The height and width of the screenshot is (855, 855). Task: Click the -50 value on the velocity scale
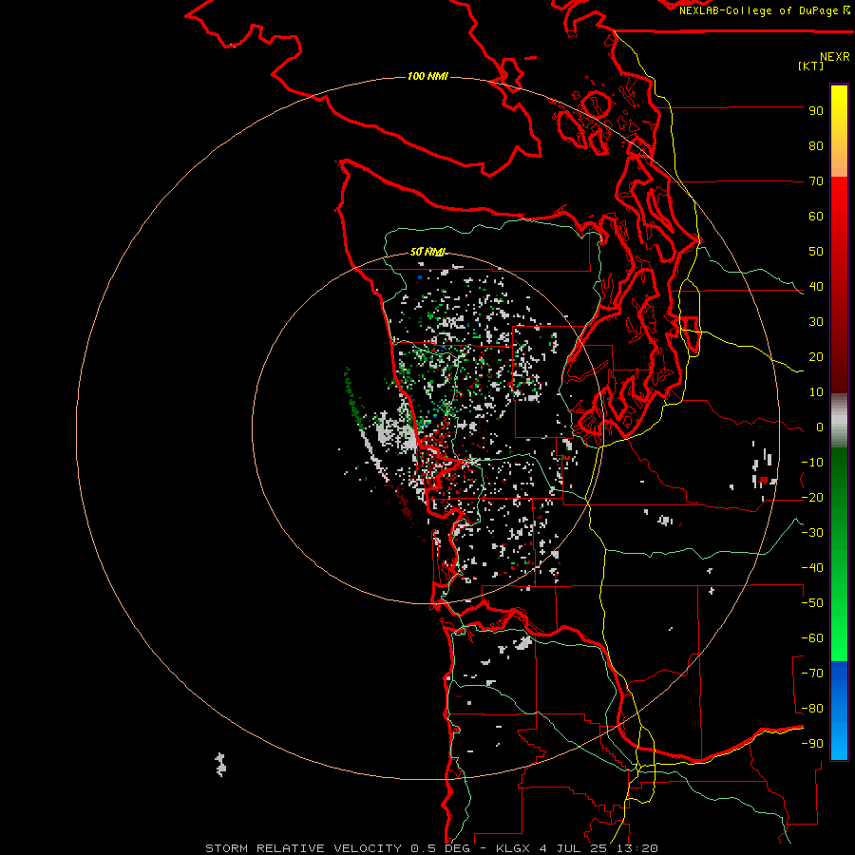812,603
